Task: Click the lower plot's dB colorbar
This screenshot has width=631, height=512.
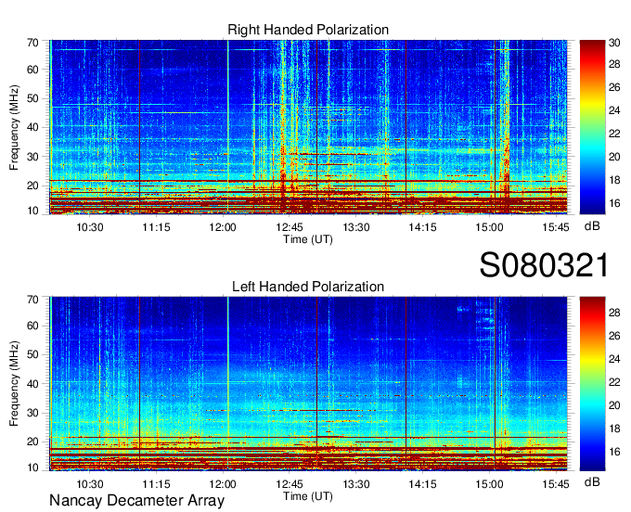Action: (x=592, y=384)
